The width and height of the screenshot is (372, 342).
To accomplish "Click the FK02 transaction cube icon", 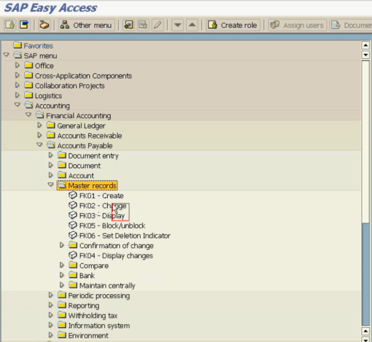I will [x=73, y=205].
